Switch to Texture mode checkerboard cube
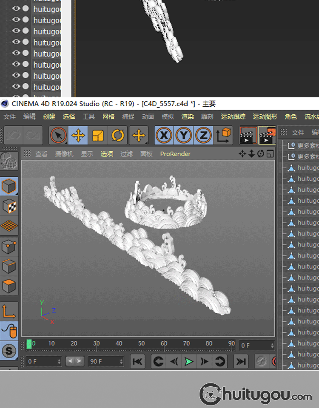The width and height of the screenshot is (319, 408). (9, 207)
